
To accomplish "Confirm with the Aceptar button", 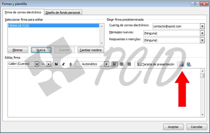I will [x=173, y=127].
